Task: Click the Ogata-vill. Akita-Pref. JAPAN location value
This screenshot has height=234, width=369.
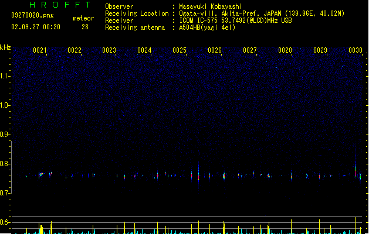Action: coord(262,13)
